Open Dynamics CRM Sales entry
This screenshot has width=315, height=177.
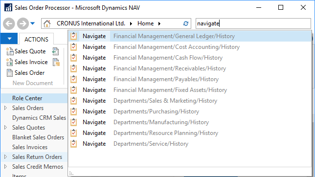pyautogui.click(x=39, y=118)
